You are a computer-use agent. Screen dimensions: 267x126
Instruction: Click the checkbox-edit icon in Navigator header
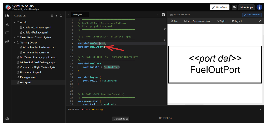click(52, 15)
